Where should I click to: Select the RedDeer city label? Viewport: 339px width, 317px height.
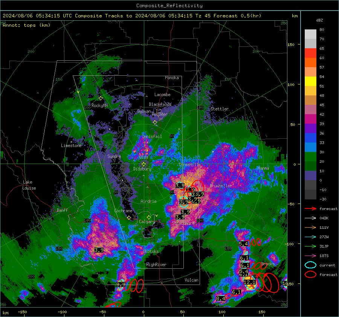(160, 114)
